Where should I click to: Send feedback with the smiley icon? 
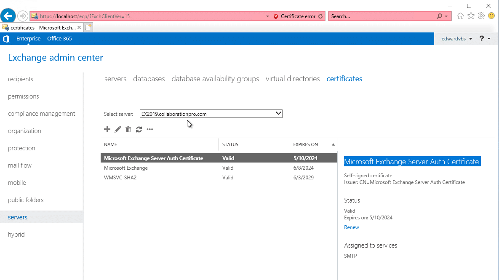pyautogui.click(x=491, y=16)
